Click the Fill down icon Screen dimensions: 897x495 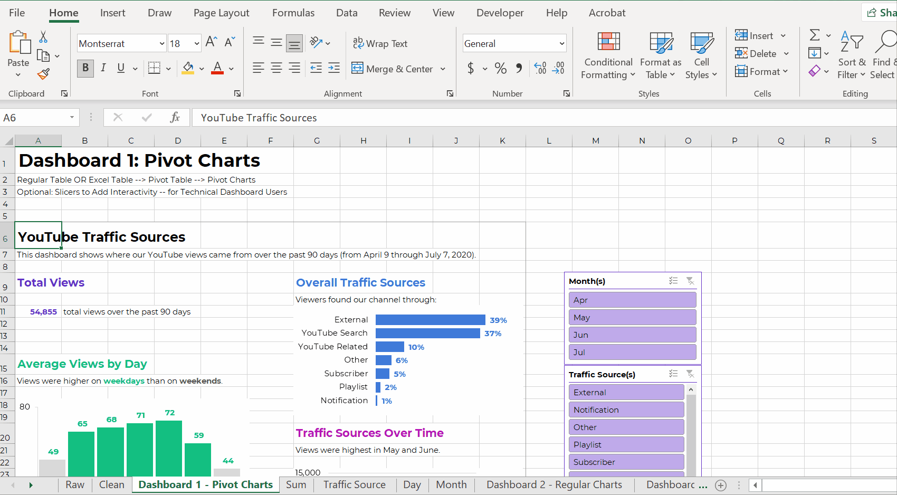pyautogui.click(x=814, y=53)
